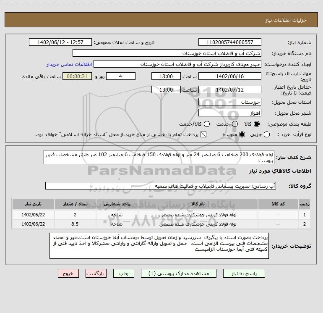Viewport: 323px width, 313px height.
Task: Click the remaining days field showing 4
Action: pyautogui.click(x=121, y=76)
